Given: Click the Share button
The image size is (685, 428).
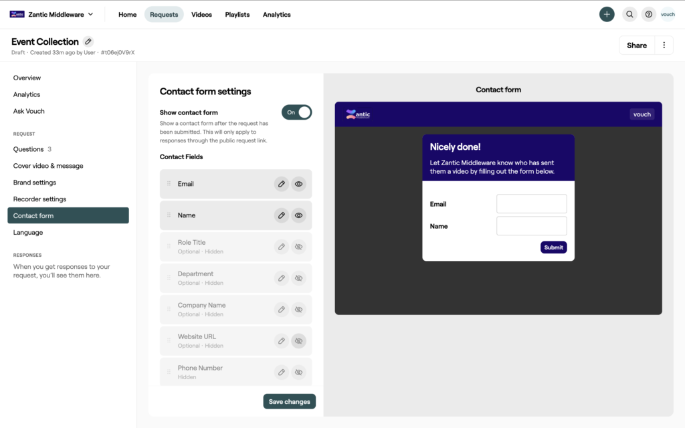Looking at the screenshot, I should click(637, 45).
